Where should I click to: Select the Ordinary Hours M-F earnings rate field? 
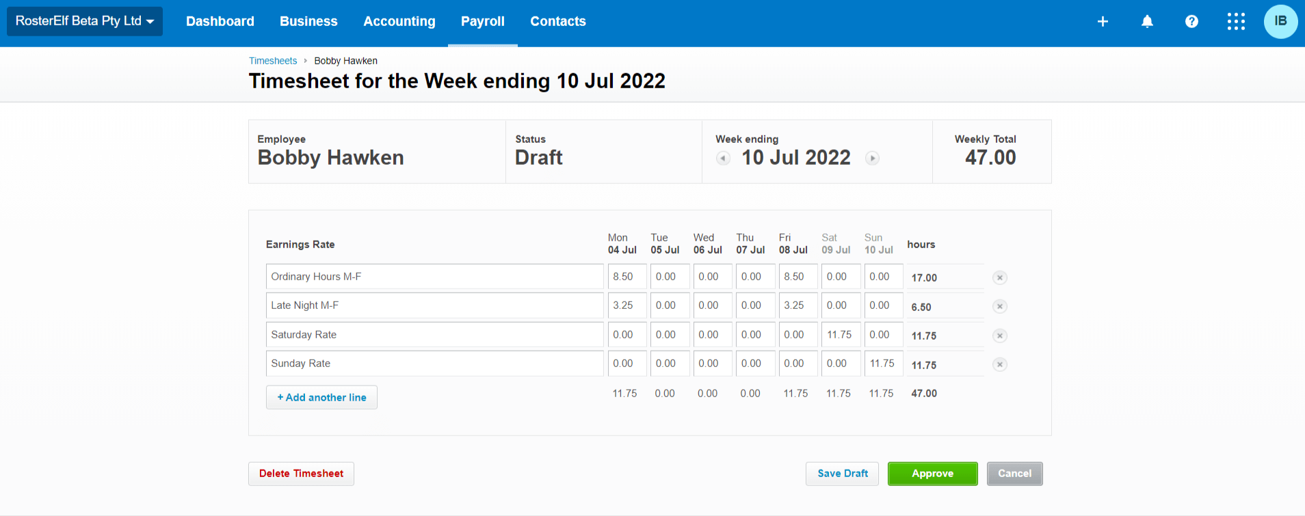coord(434,277)
